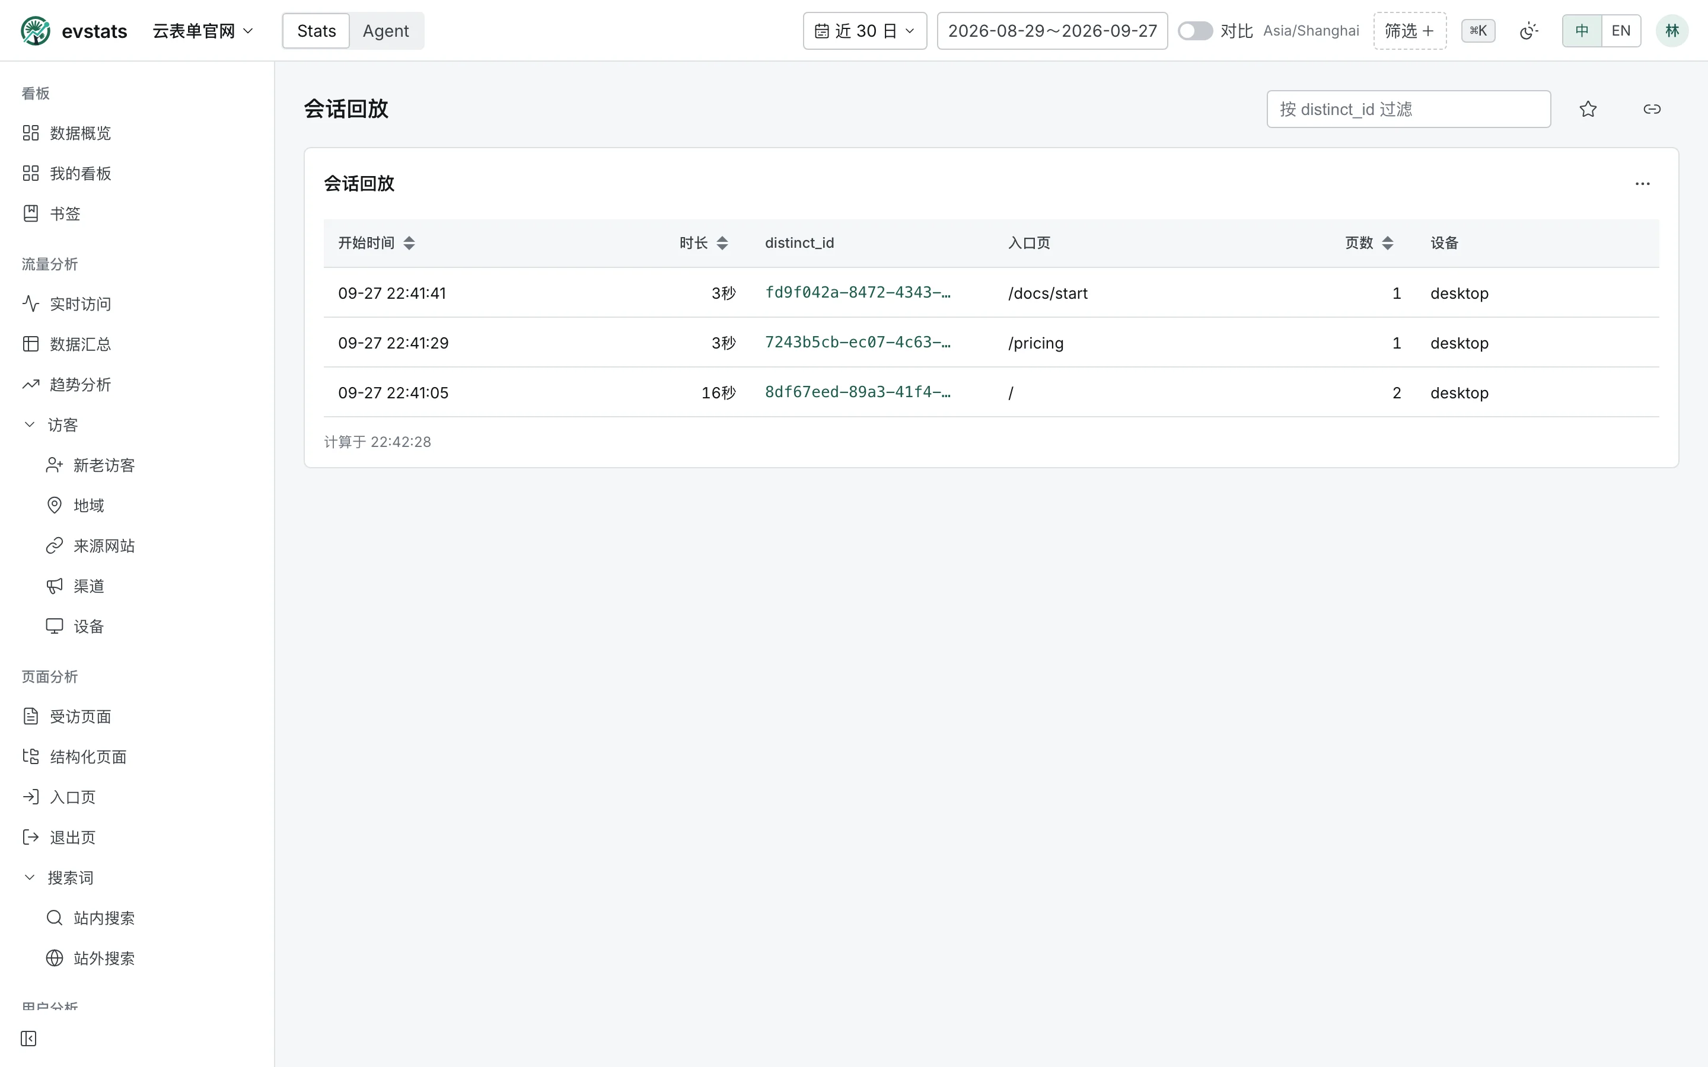This screenshot has width=1708, height=1067.
Task: Open session fd9f042a-8472-4343 link
Action: pyautogui.click(x=858, y=292)
